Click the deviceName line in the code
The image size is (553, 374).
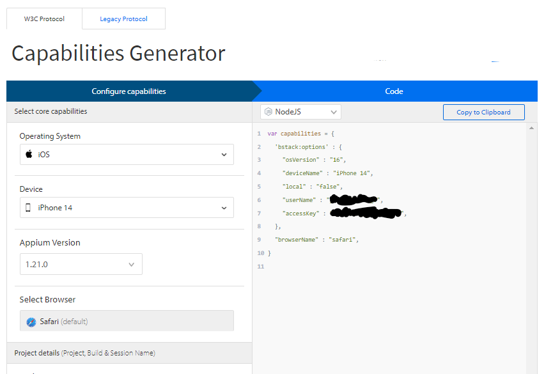(327, 173)
